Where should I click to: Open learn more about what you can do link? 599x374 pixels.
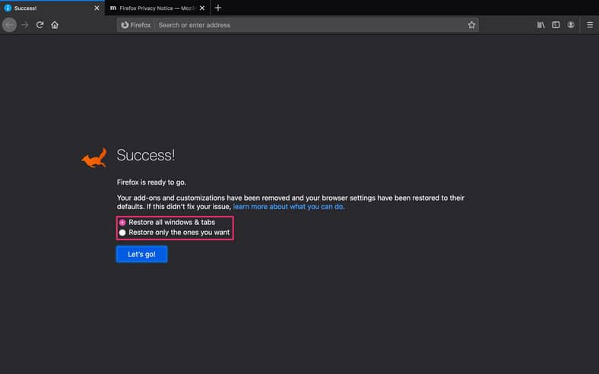pos(289,207)
